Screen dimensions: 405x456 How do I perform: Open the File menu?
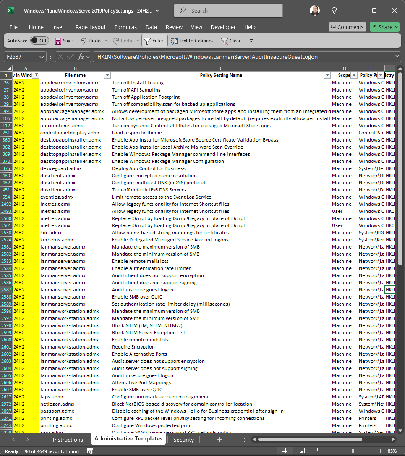(13, 27)
